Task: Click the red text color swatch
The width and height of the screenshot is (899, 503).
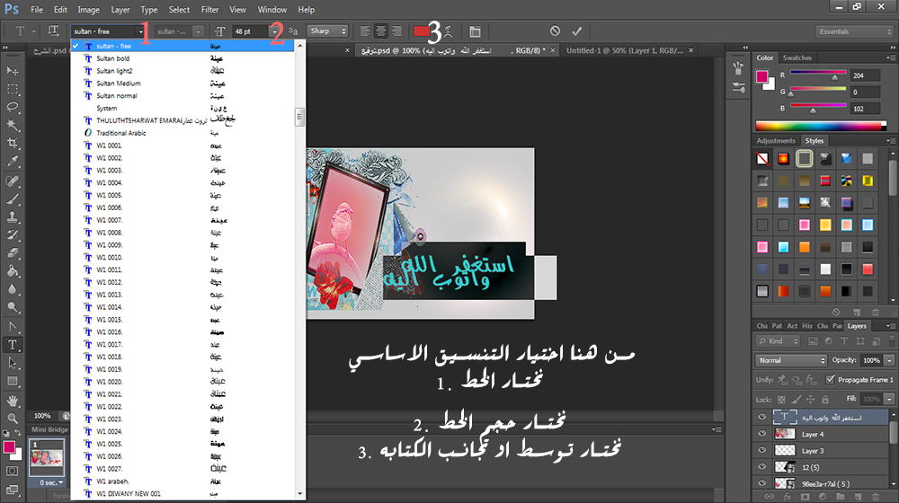Action: (422, 31)
